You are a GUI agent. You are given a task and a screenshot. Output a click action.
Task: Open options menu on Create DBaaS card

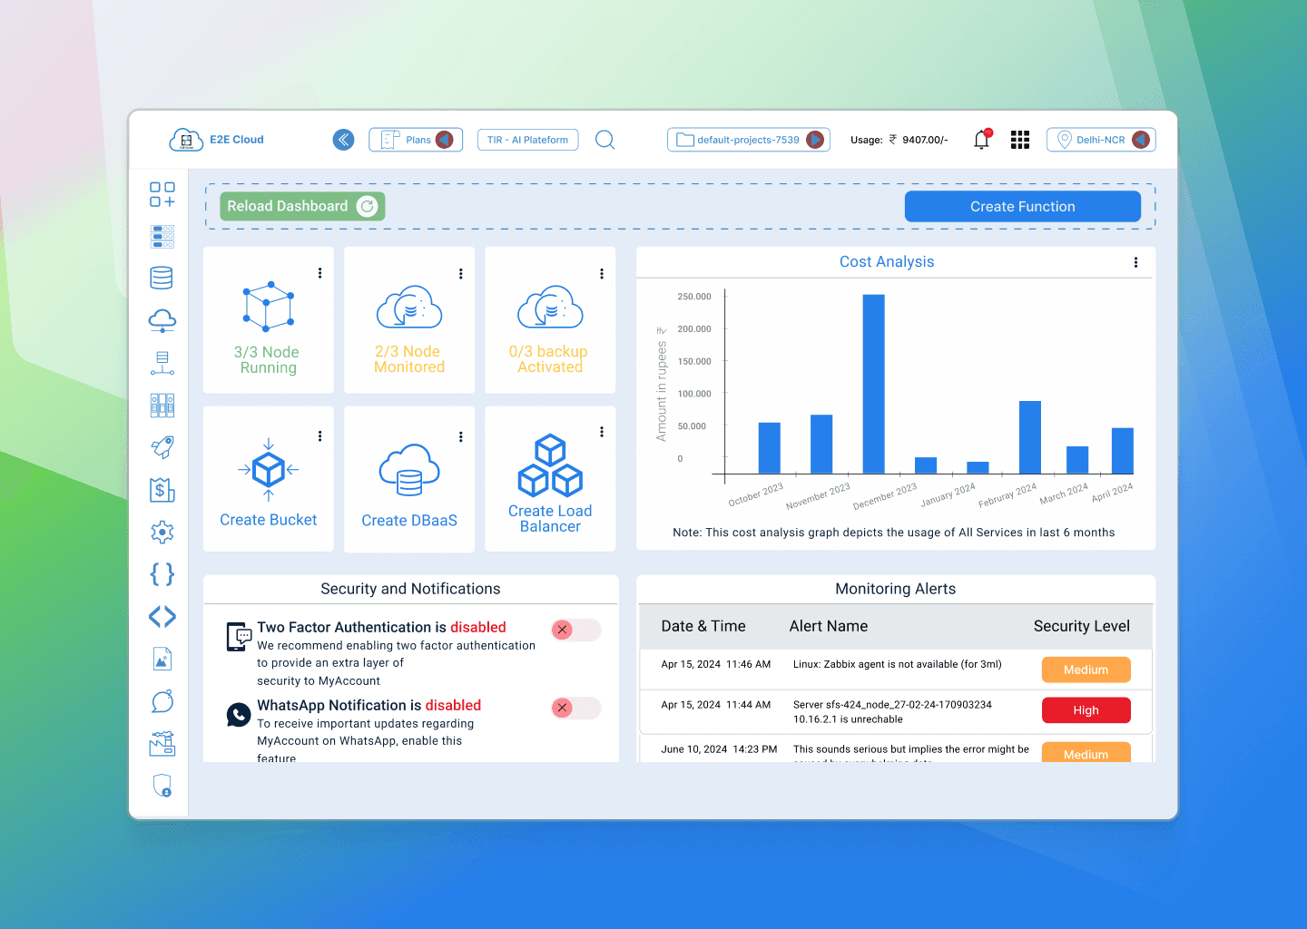(x=461, y=437)
